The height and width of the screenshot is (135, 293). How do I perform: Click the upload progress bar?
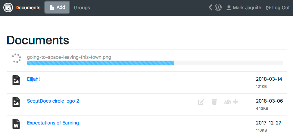pyautogui.click(x=155, y=63)
